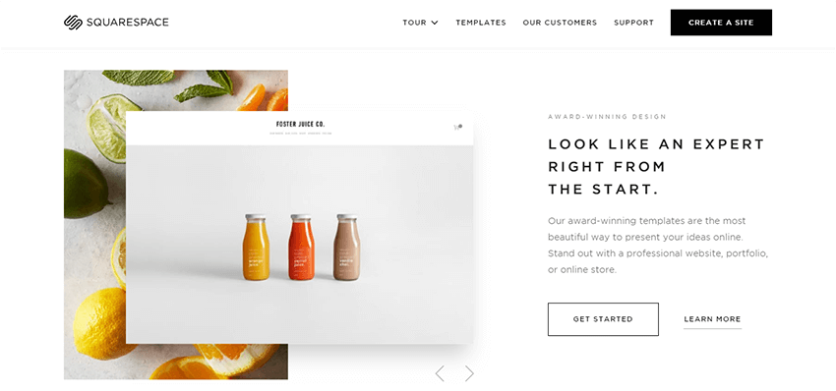This screenshot has width=836, height=391.
Task: Expand the chevron next to Tour
Action: coord(435,23)
